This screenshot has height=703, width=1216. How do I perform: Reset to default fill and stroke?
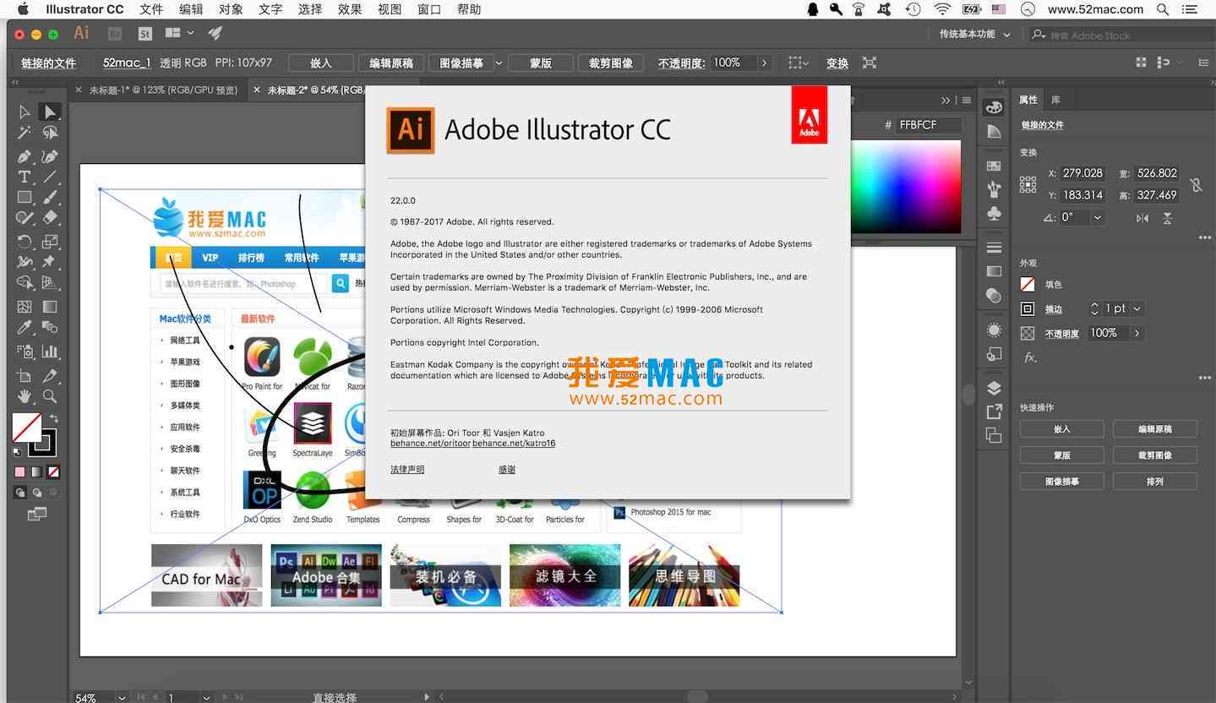point(16,452)
